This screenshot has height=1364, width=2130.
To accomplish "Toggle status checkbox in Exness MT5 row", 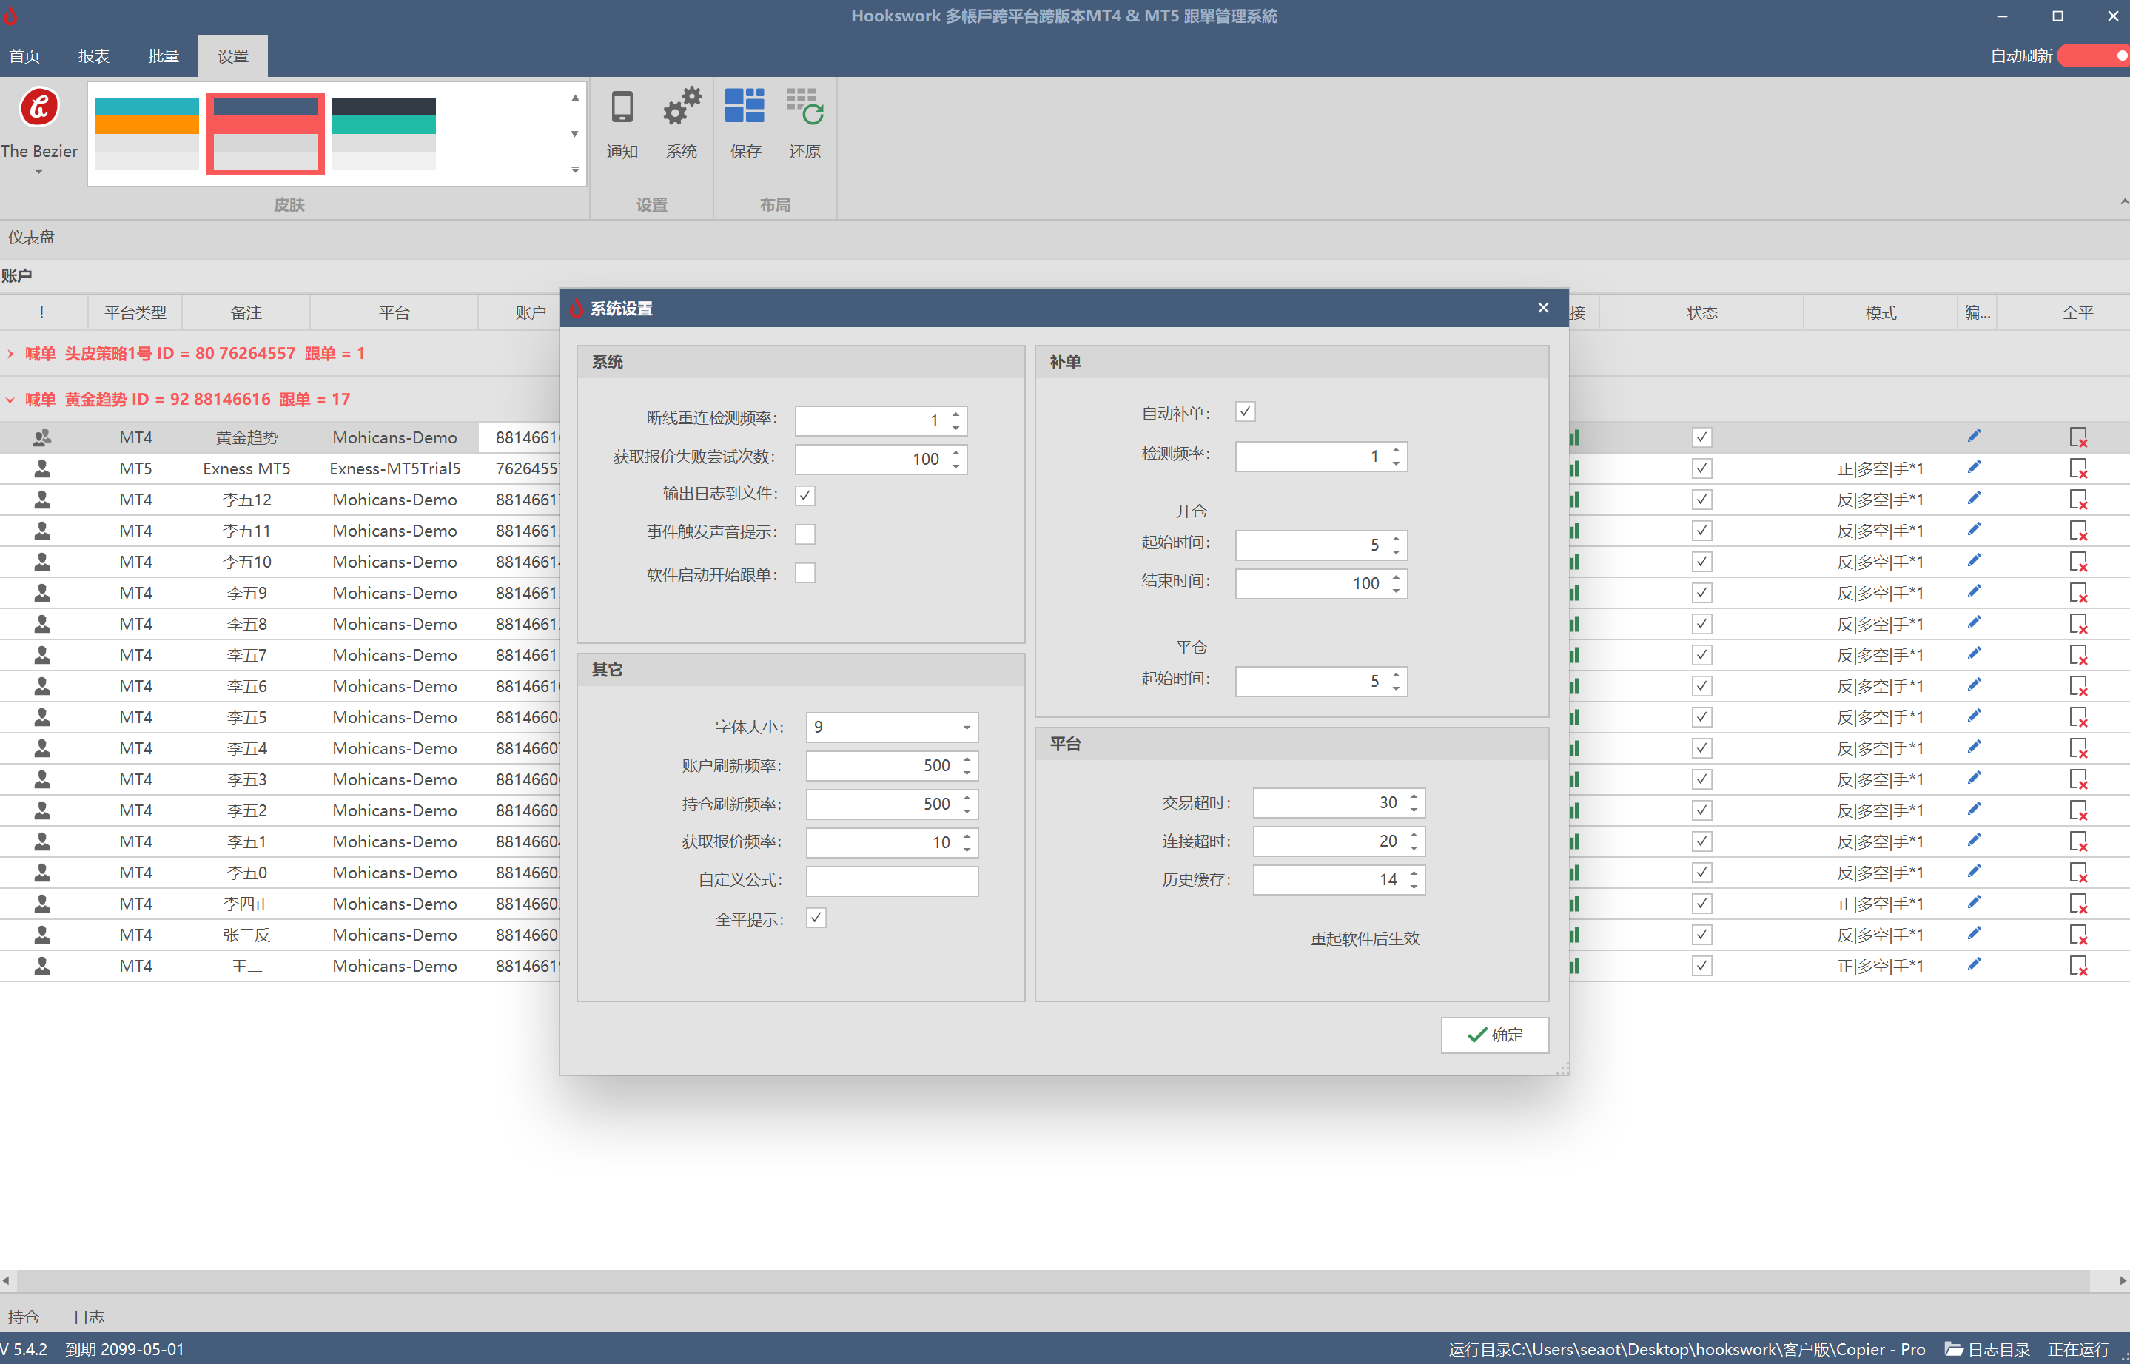I will pyautogui.click(x=1701, y=468).
